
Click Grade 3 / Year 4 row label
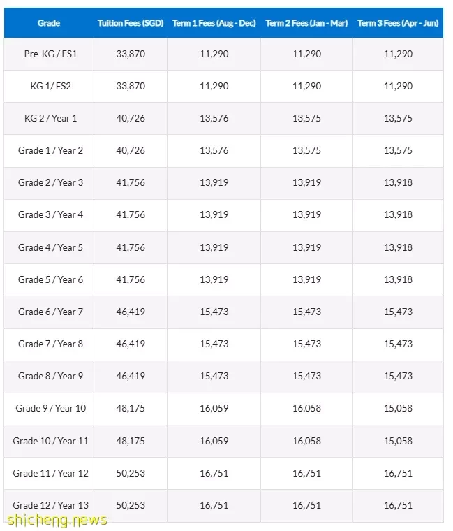(50, 214)
